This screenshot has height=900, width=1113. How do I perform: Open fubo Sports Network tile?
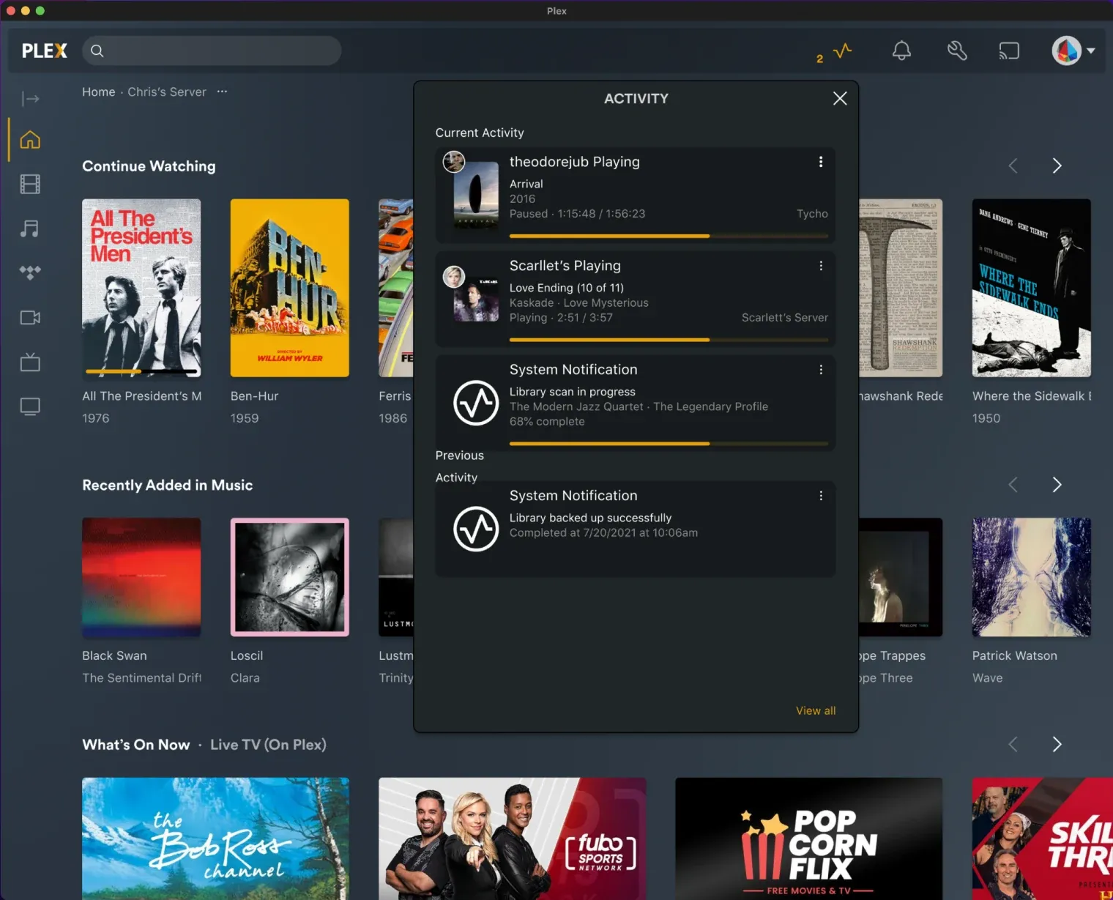click(513, 838)
